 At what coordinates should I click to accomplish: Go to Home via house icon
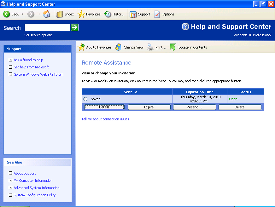(x=47, y=14)
